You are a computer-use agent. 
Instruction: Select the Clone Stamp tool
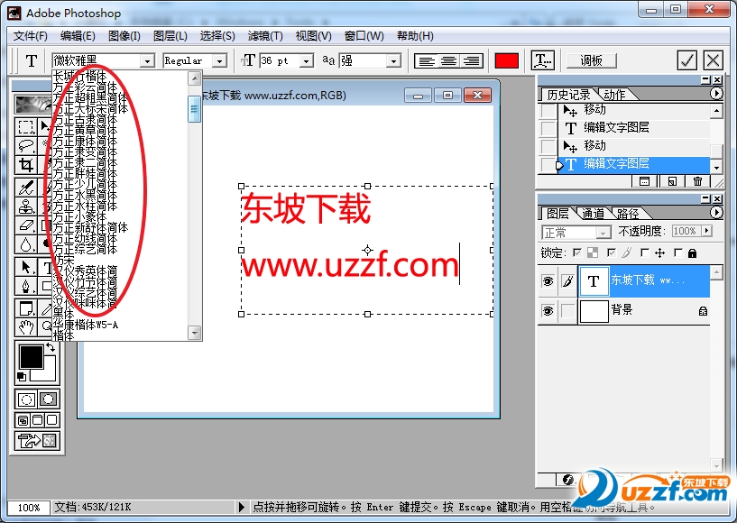(x=26, y=206)
